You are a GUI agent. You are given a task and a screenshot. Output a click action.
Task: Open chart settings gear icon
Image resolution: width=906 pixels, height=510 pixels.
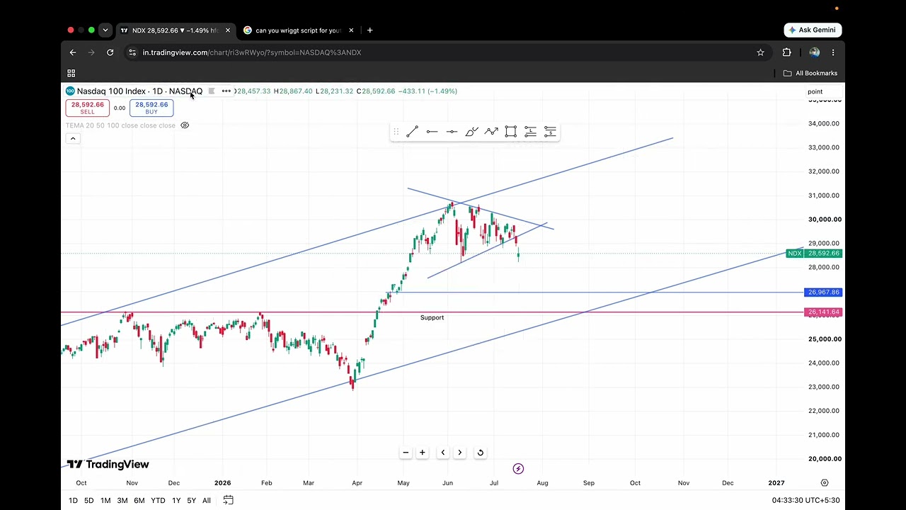pyautogui.click(x=825, y=483)
